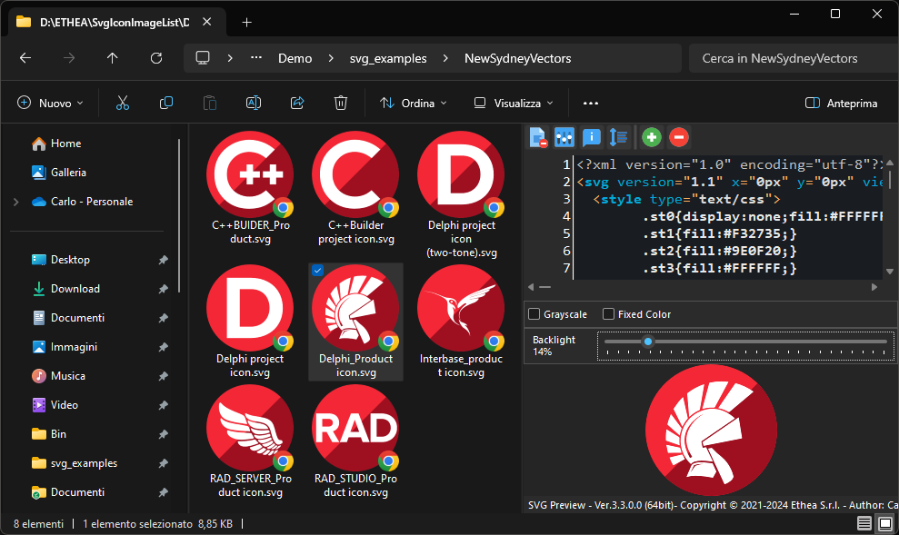
Task: Select RAD_STUDIO_Product icon.svg file
Action: 356,441
